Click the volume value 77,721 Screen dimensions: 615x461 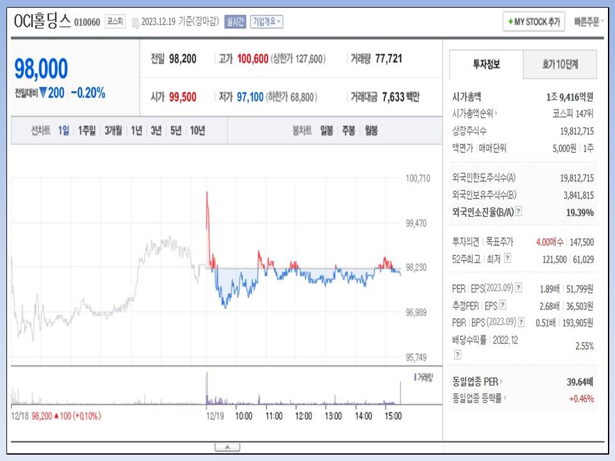[x=388, y=59]
